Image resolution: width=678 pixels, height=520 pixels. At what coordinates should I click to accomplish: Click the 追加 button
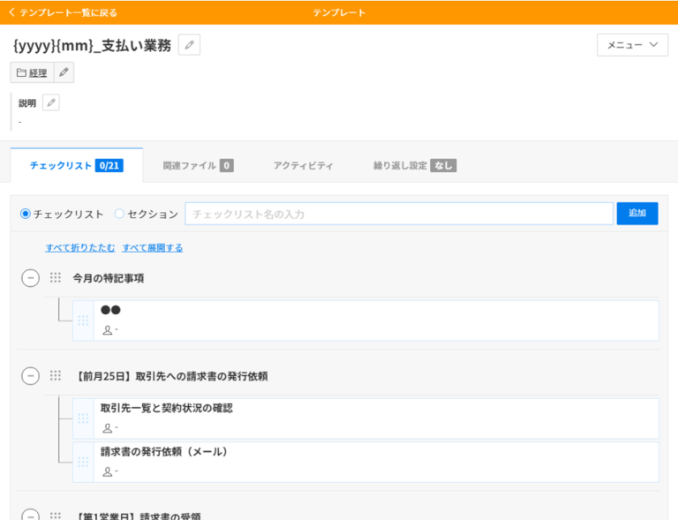coord(637,214)
